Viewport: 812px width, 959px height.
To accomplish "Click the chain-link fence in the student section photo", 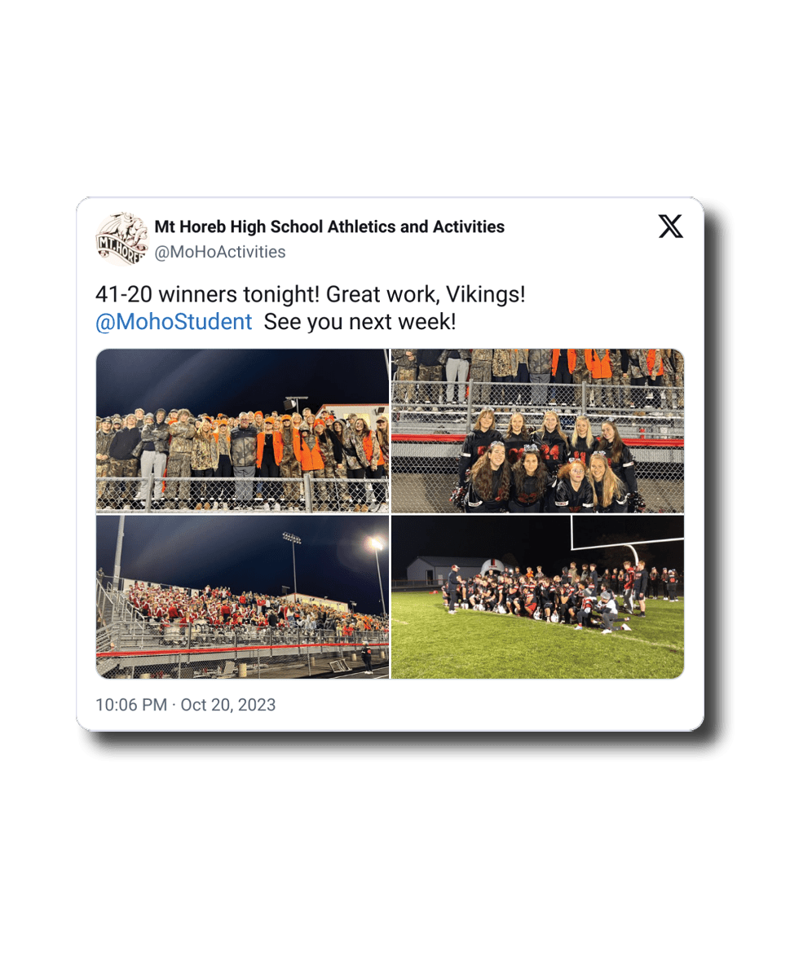I will click(242, 495).
